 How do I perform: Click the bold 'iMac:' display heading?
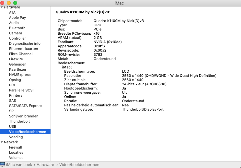(x=67, y=67)
